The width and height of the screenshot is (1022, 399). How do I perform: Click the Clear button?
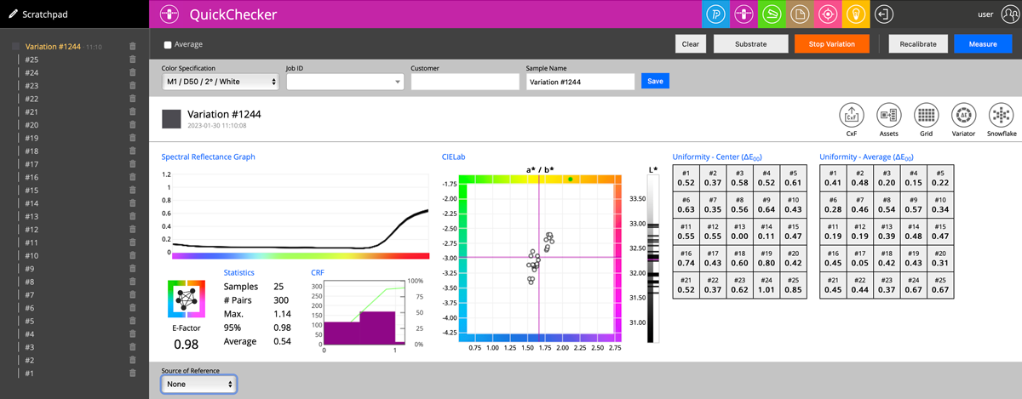click(691, 44)
